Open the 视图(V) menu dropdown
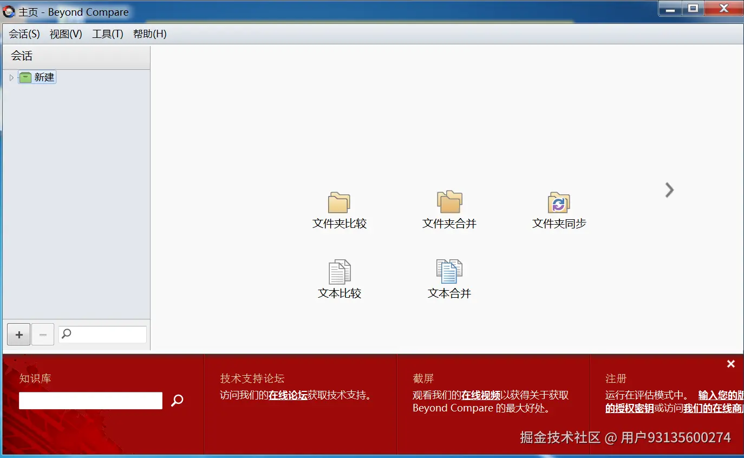 65,34
